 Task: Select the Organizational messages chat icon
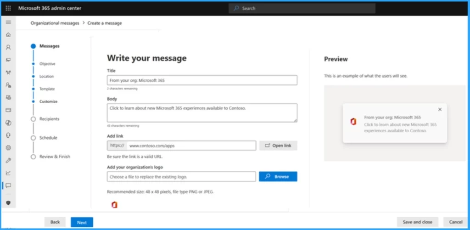tap(8, 185)
